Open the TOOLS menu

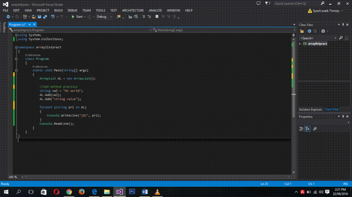coord(100,10)
